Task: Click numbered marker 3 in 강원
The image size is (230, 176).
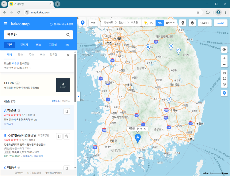Action: (x=171, y=47)
